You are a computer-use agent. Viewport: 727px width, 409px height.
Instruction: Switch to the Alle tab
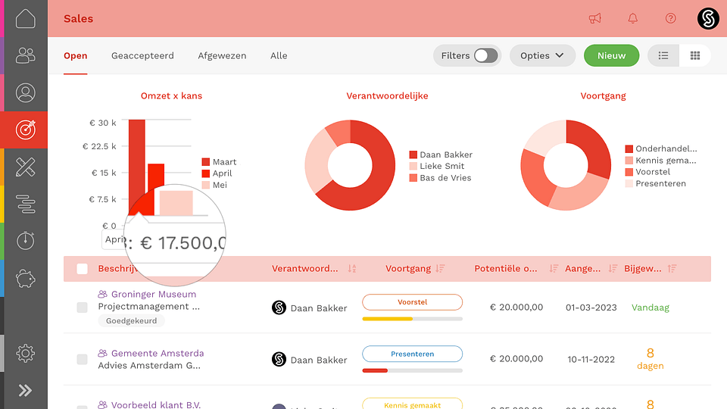click(279, 55)
